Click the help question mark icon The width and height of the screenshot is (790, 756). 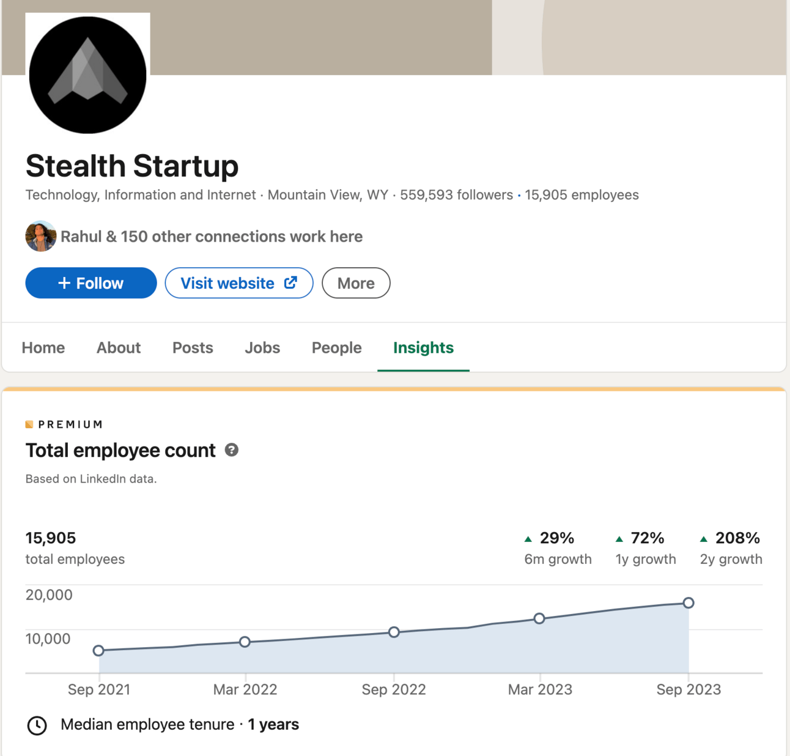point(231,450)
